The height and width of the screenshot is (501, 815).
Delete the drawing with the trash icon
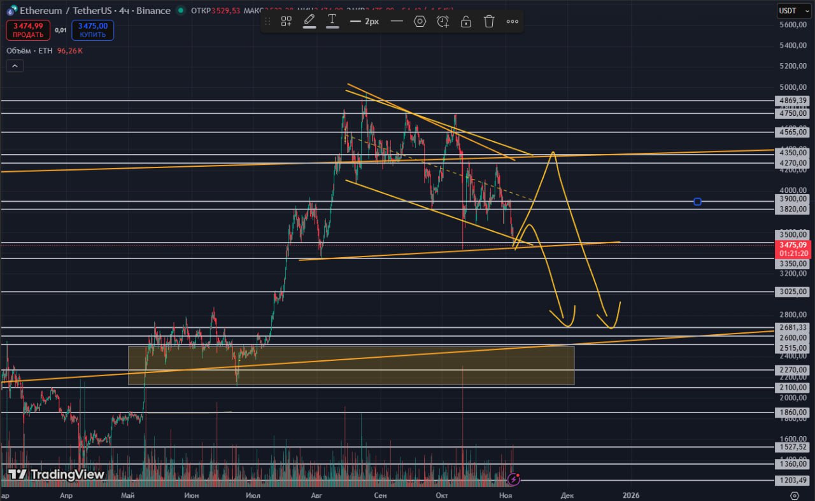coord(489,22)
